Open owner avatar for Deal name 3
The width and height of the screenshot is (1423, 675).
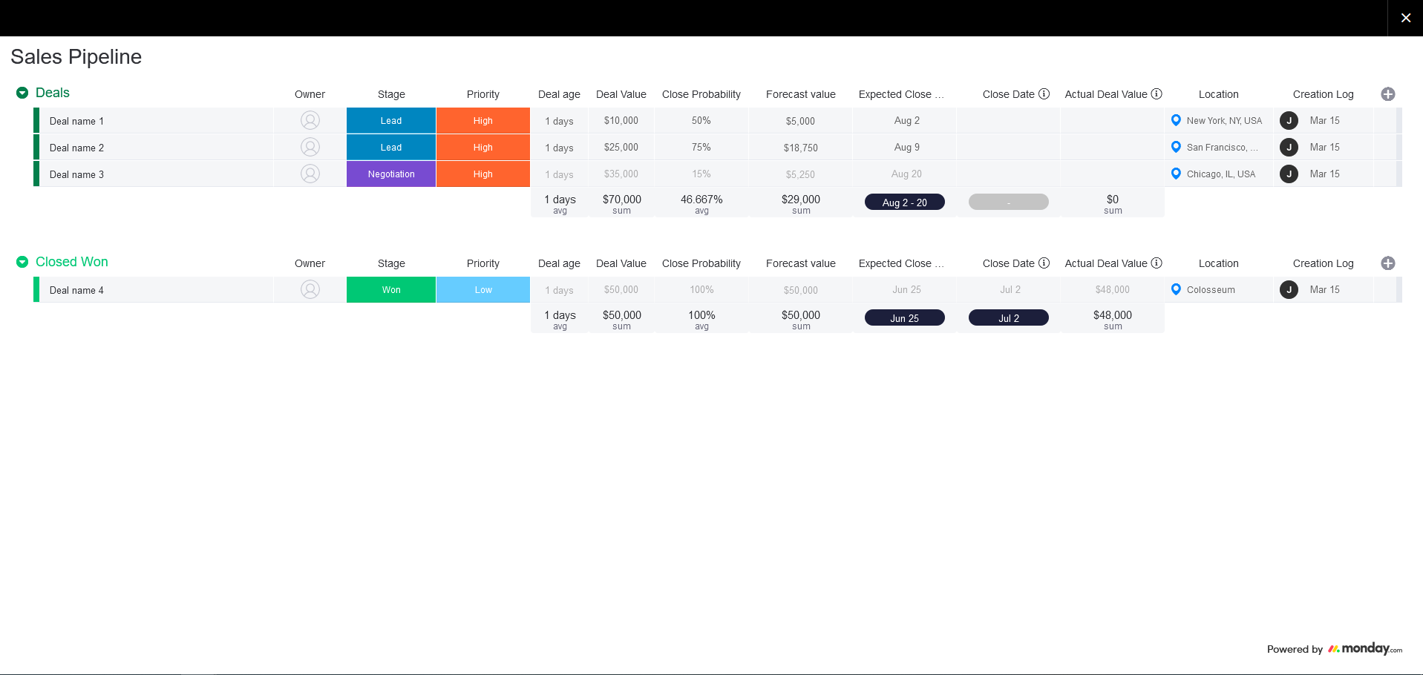[x=310, y=174]
